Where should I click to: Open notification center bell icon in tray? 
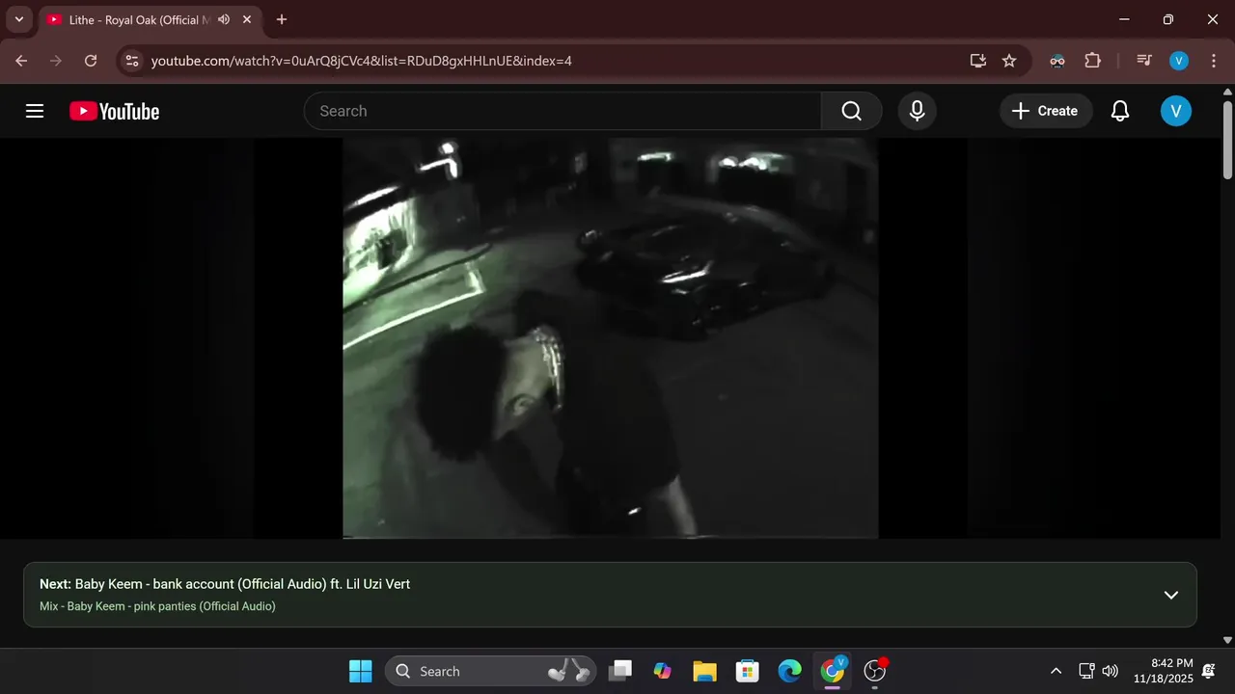click(x=1209, y=671)
